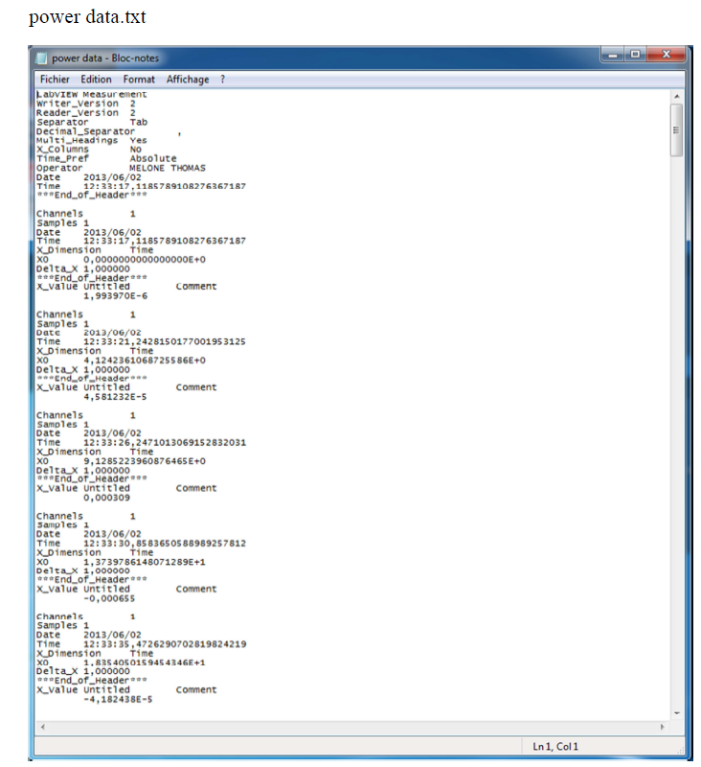
Task: Open the Edition menu
Action: (96, 80)
